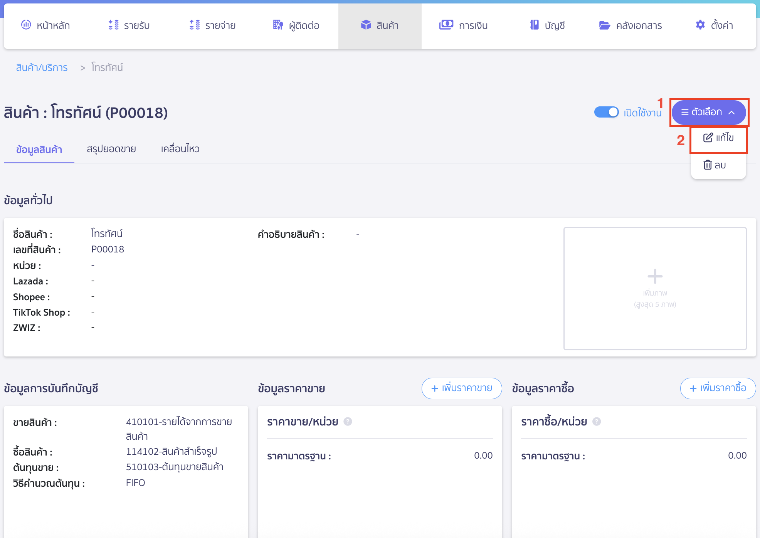This screenshot has height=538, width=760.
Task: Click the help icon next to ราคาขาย/หน่วย
Action: tap(347, 421)
